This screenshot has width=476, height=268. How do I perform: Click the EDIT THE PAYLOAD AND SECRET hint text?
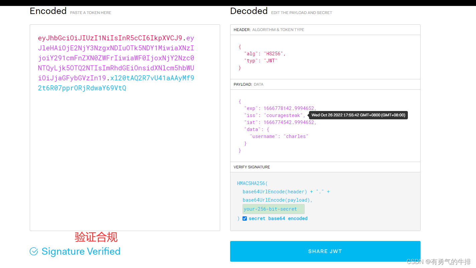[302, 13]
